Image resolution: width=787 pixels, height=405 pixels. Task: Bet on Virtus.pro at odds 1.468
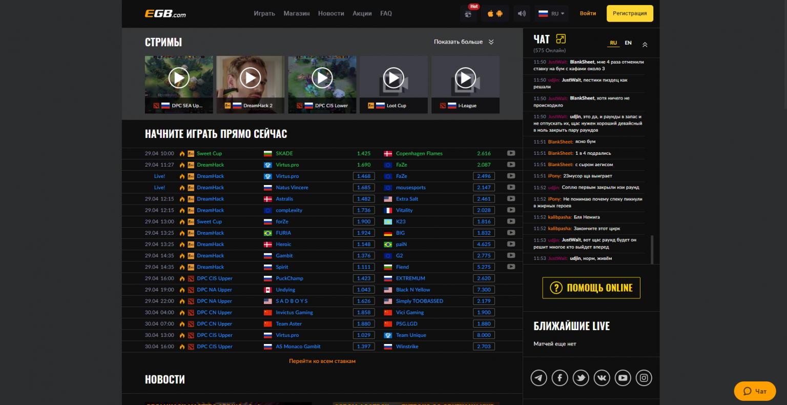[x=364, y=176]
